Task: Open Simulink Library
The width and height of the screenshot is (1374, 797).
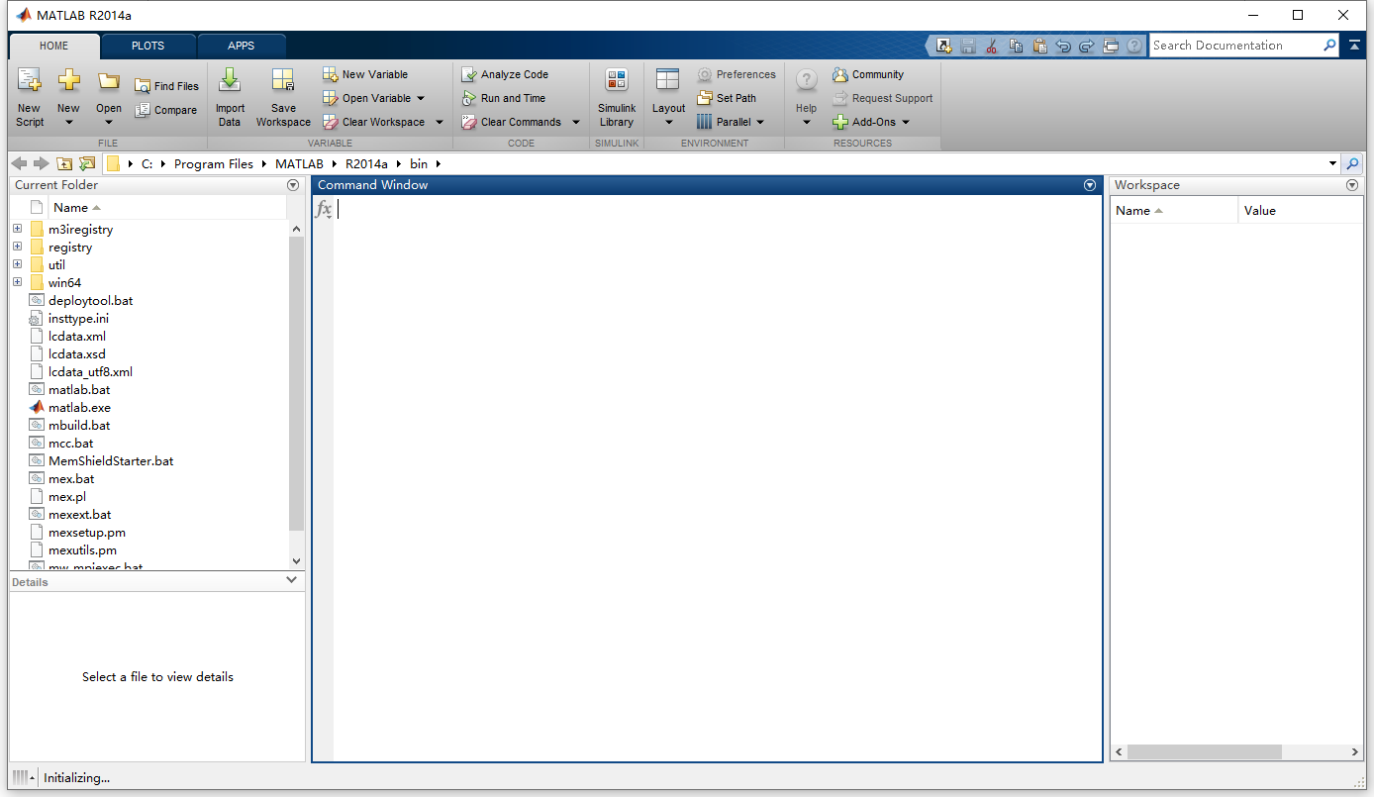Action: pyautogui.click(x=617, y=97)
